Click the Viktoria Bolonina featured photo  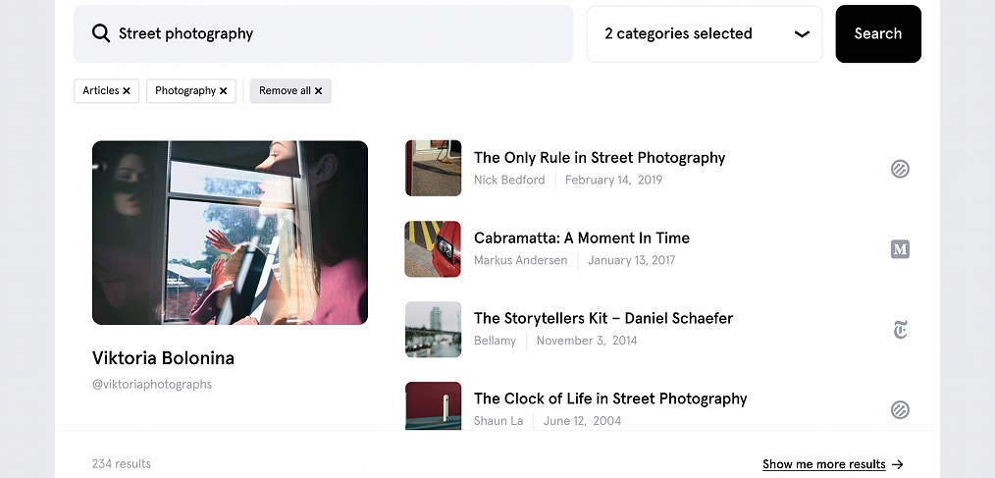[x=230, y=233]
